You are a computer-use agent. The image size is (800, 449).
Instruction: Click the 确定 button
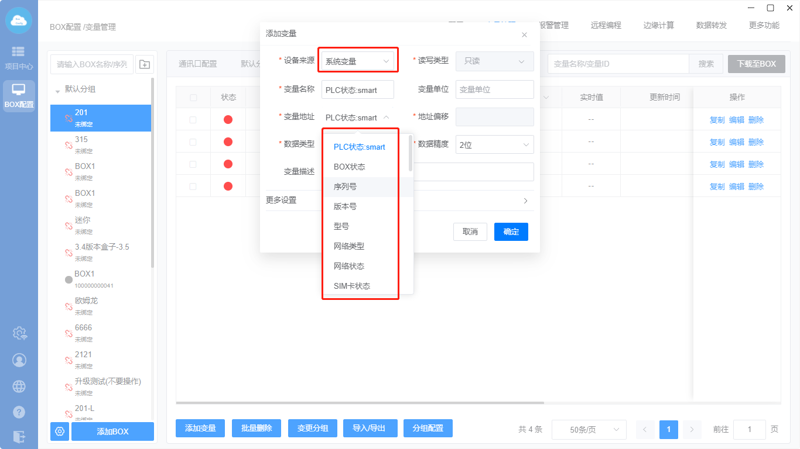pos(511,232)
